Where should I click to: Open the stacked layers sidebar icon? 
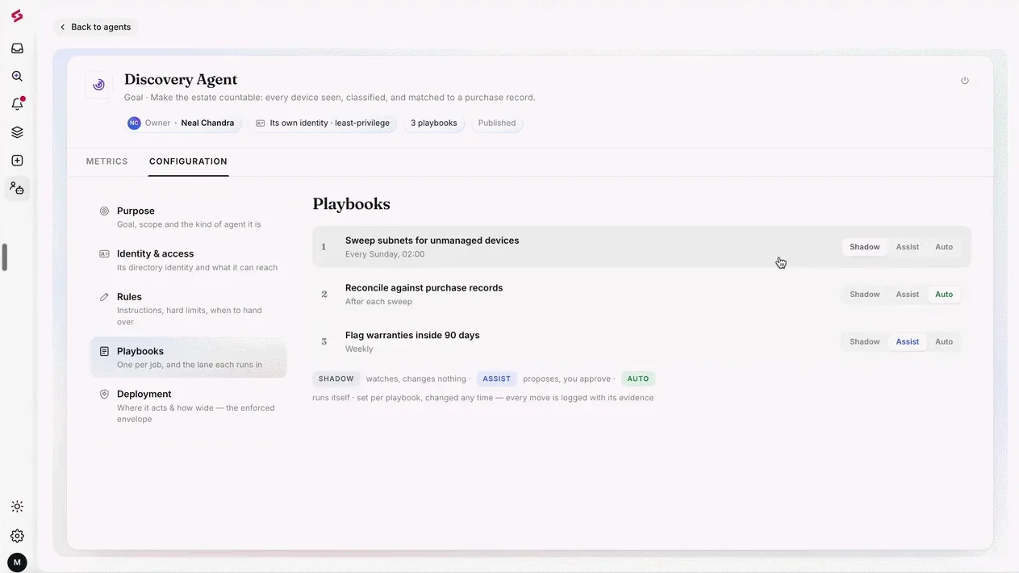point(17,132)
